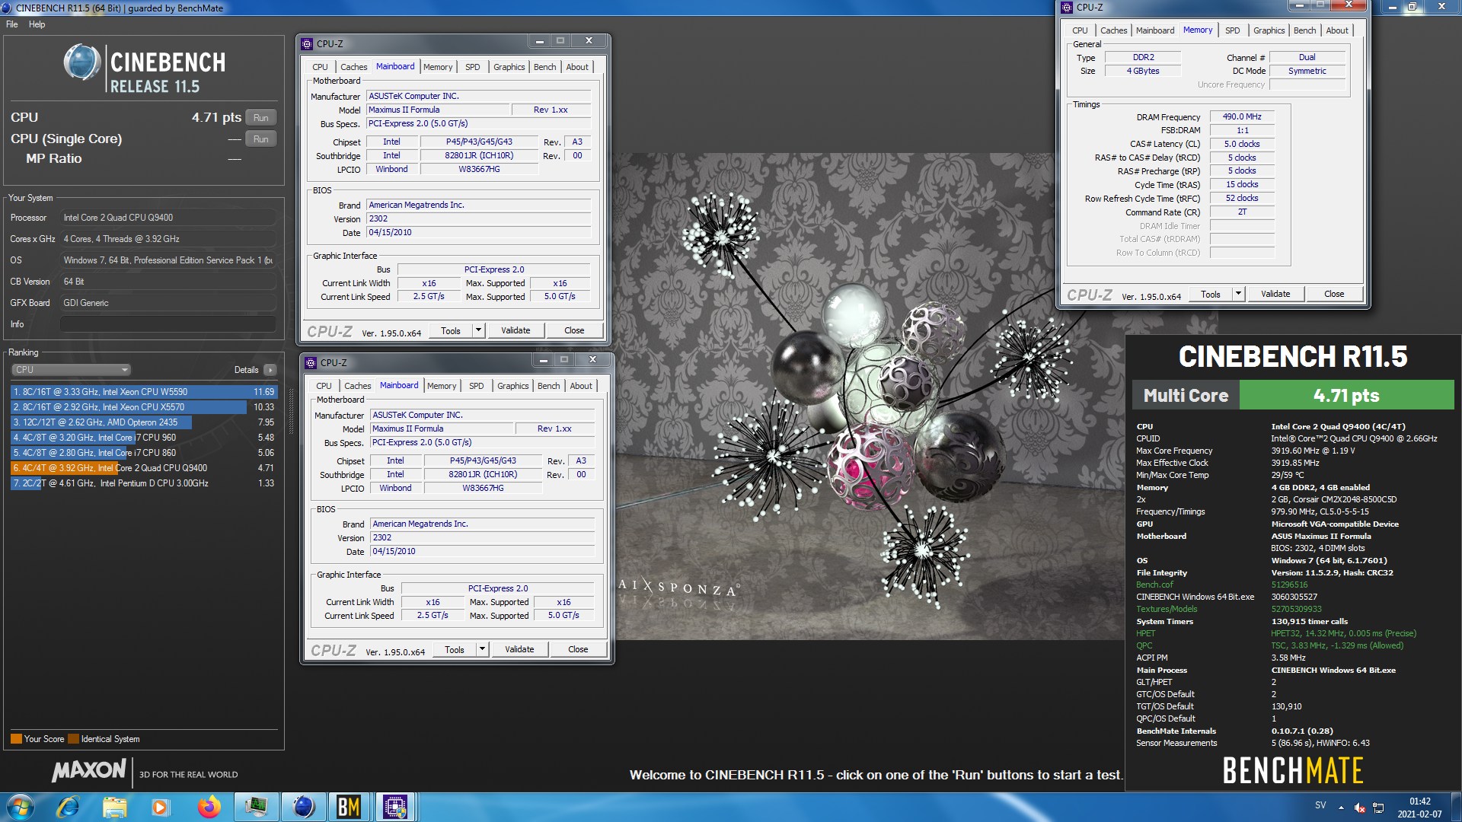Click Close button in CPU-Z Memory window
Viewport: 1462px width, 822px height.
(1334, 294)
